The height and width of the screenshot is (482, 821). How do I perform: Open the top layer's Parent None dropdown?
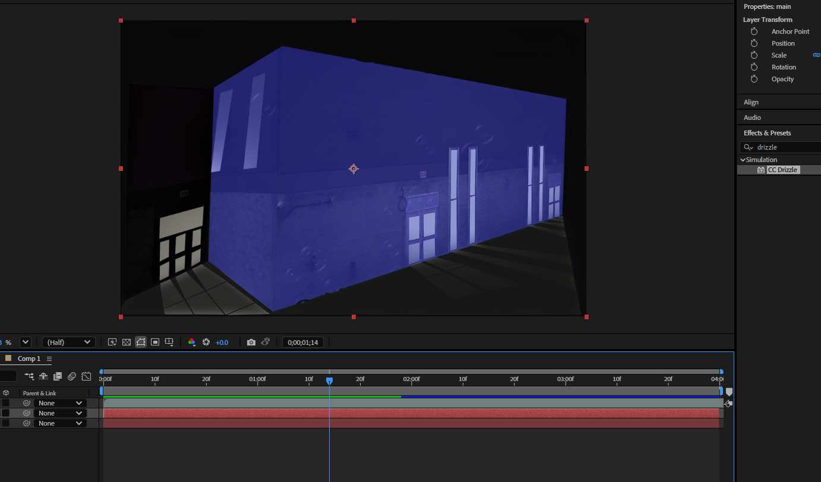[x=60, y=402]
